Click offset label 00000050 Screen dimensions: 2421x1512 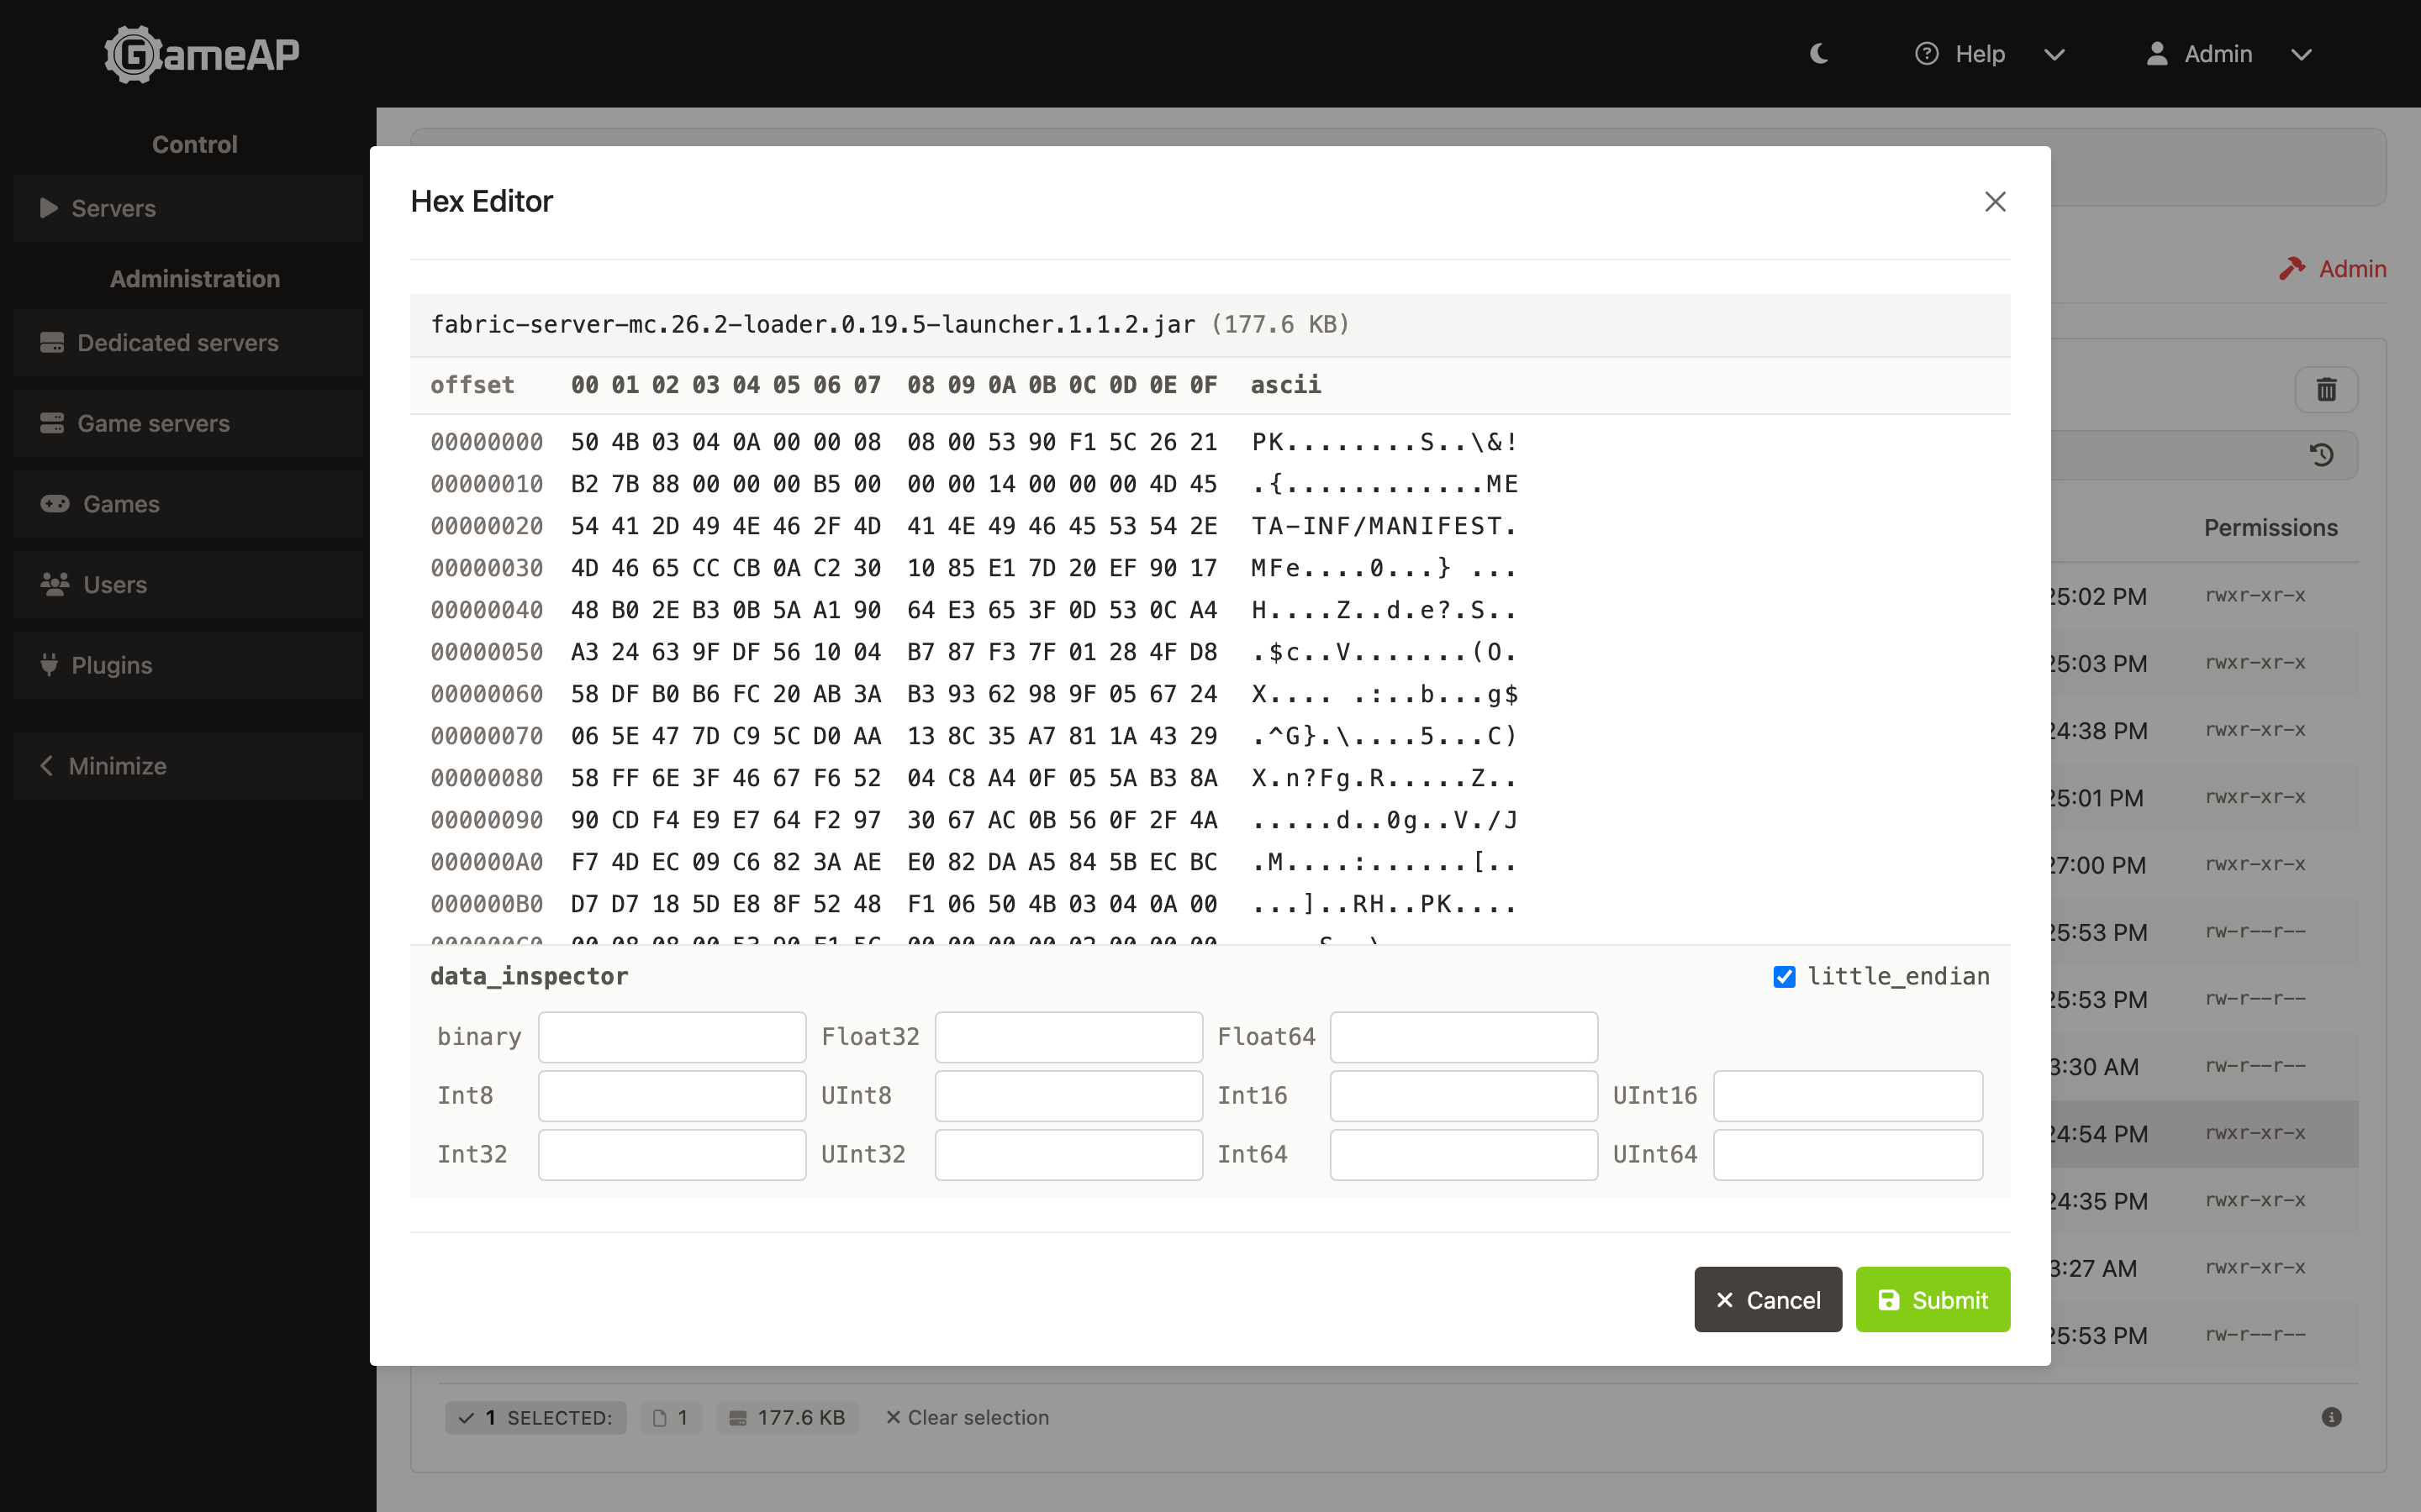point(488,652)
